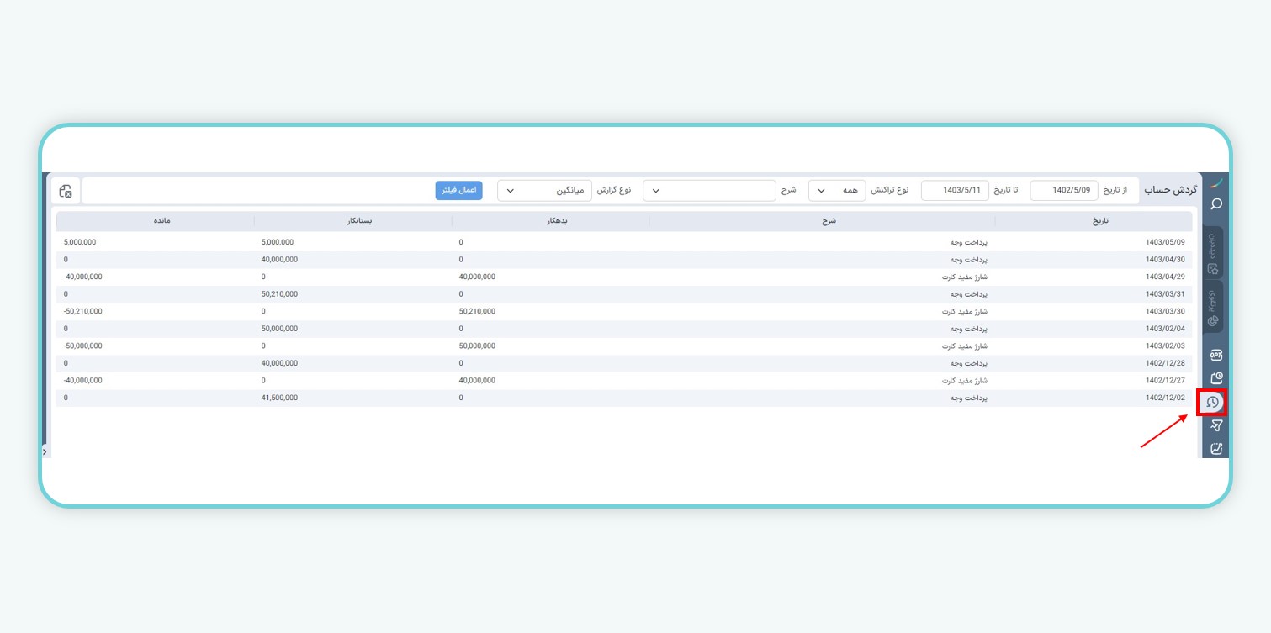Click the شرح column header in table
Image resolution: width=1271 pixels, height=633 pixels.
coord(822,221)
